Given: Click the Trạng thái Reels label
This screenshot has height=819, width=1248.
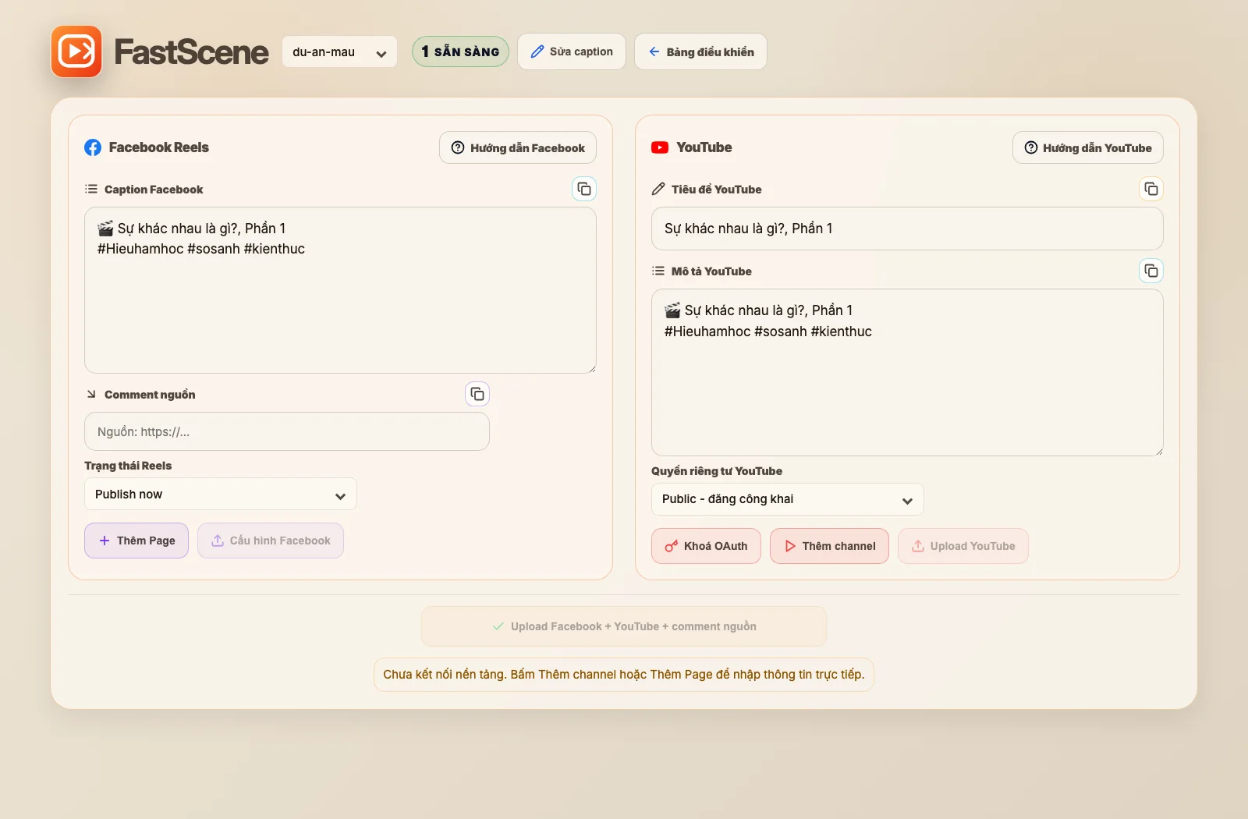Looking at the screenshot, I should 128,466.
